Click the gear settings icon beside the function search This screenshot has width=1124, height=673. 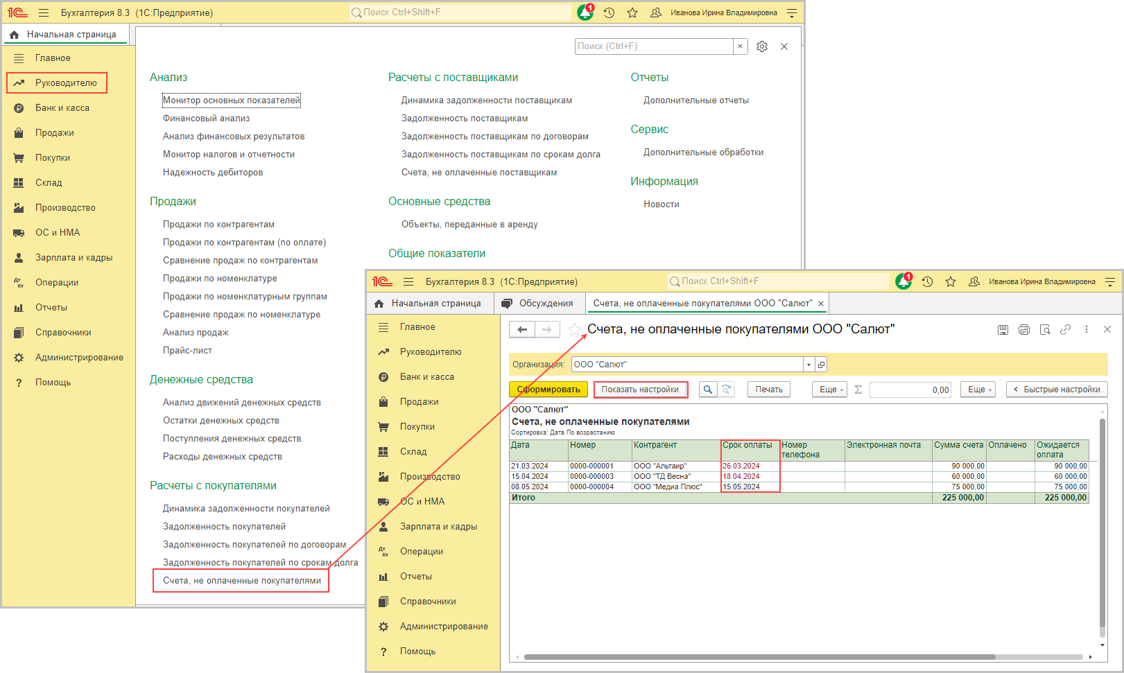click(762, 46)
